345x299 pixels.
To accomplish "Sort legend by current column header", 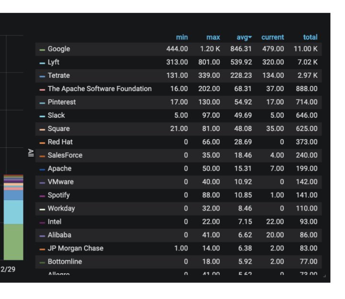I will tap(272, 37).
